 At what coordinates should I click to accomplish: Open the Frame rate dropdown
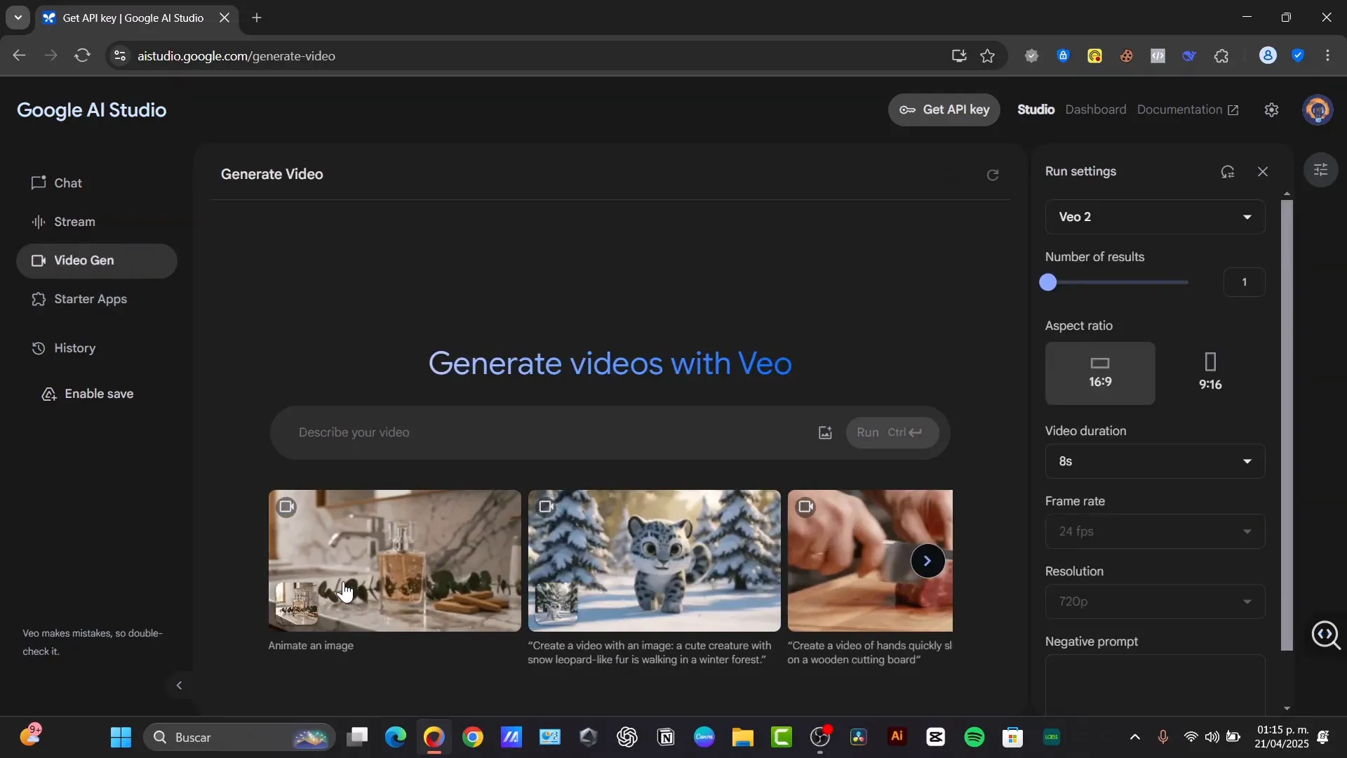tap(1153, 531)
